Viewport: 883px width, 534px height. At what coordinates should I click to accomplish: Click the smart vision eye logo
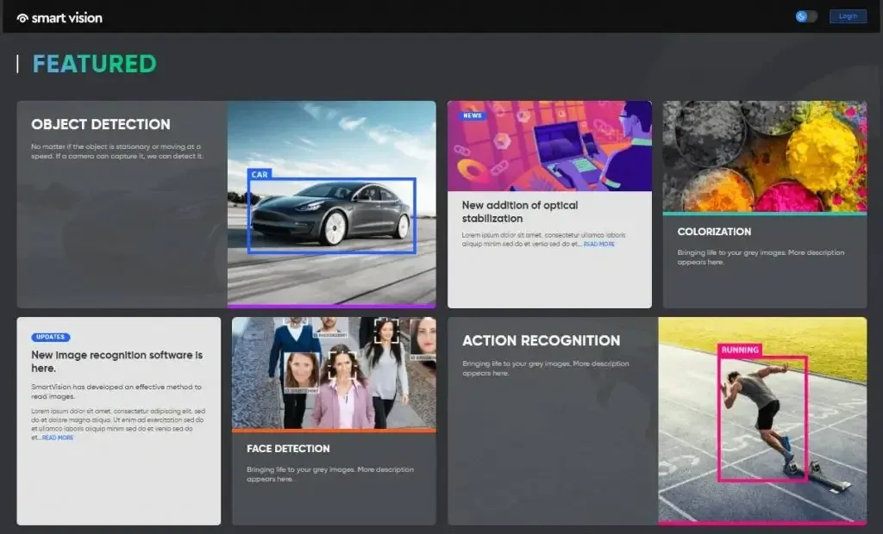pyautogui.click(x=22, y=17)
